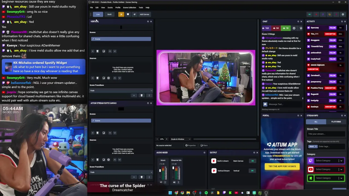Switch to Build mode
The image size is (349, 196).
click(x=109, y=14)
